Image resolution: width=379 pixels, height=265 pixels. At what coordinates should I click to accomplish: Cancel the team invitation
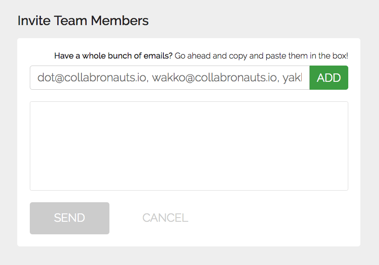[x=165, y=218]
